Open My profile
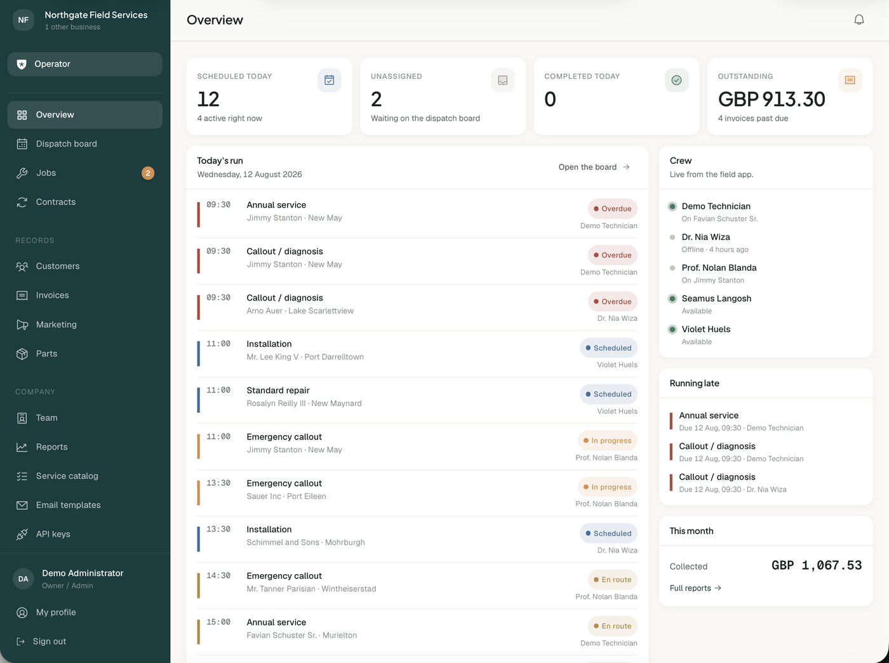This screenshot has width=889, height=663. pos(85,612)
